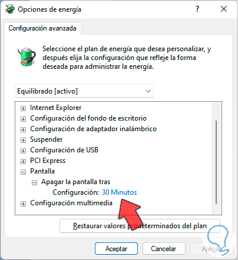238x260 pixels.
Task: Collapse Apagar la pantalla tras
Action: tap(34, 183)
